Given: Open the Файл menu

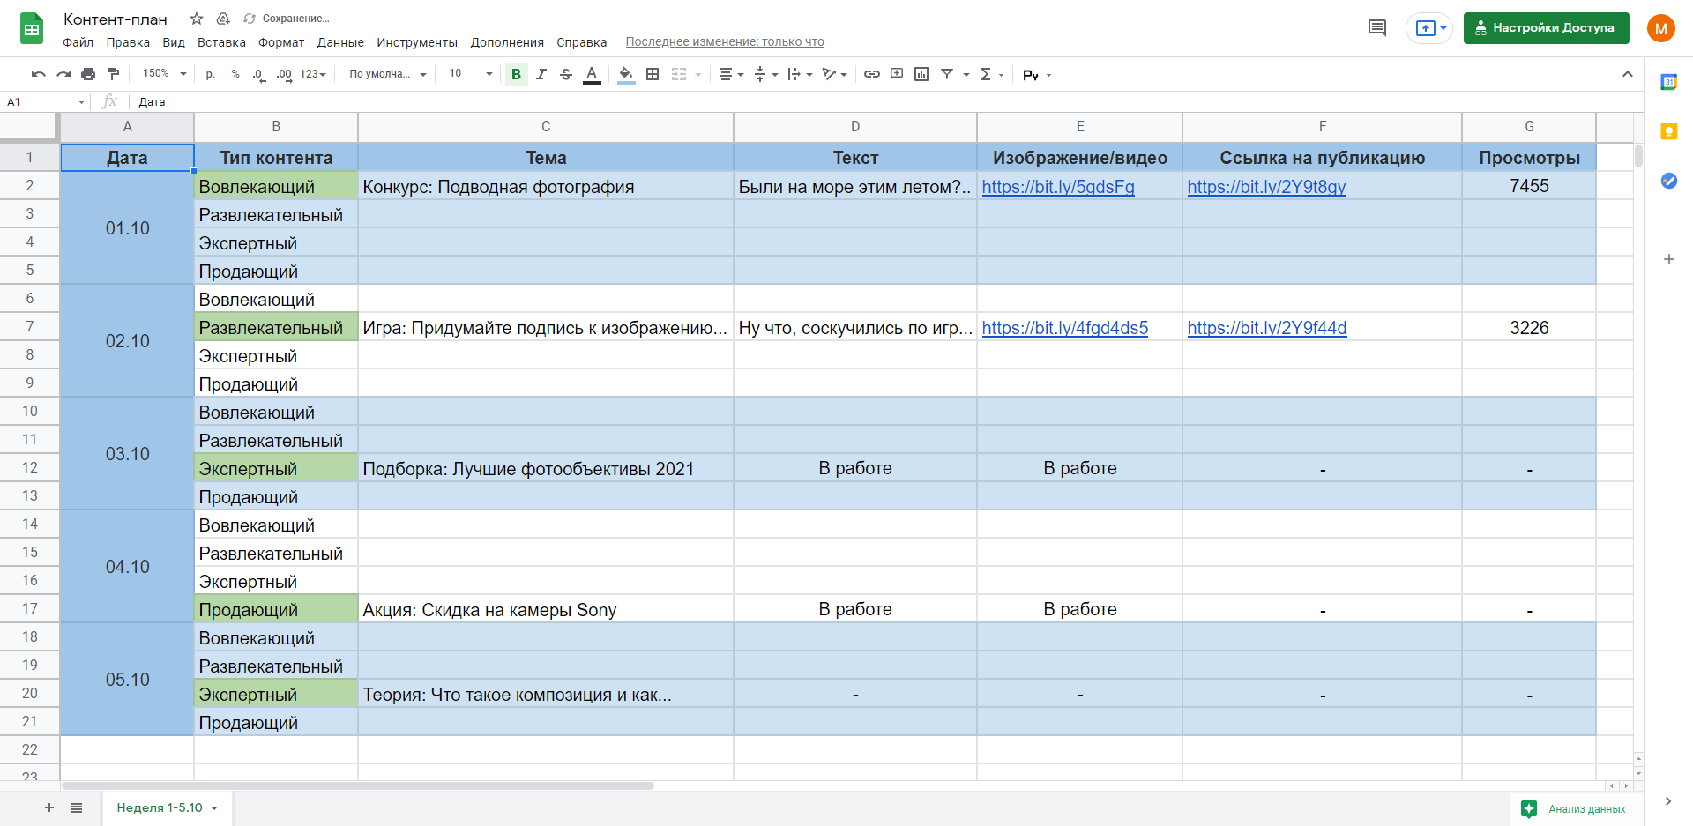Looking at the screenshot, I should tap(78, 42).
